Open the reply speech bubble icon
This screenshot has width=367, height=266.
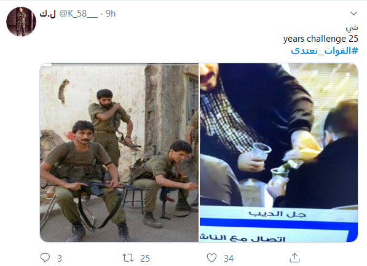(45, 257)
